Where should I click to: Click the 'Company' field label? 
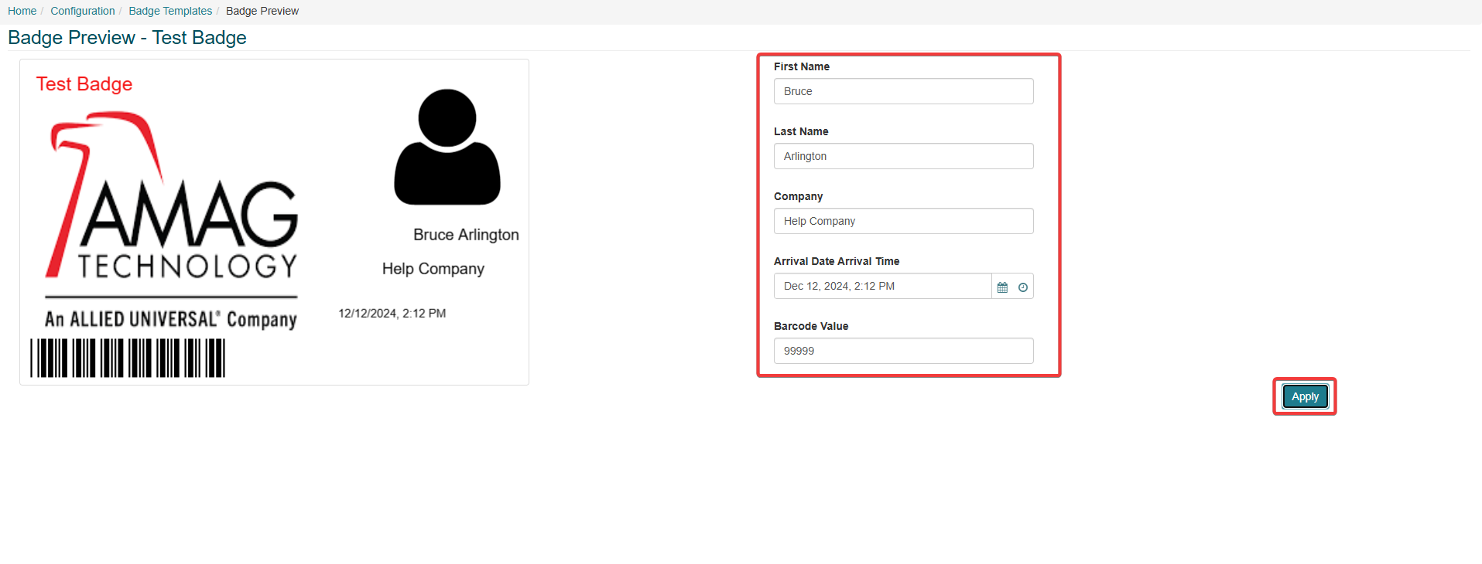pyautogui.click(x=799, y=196)
